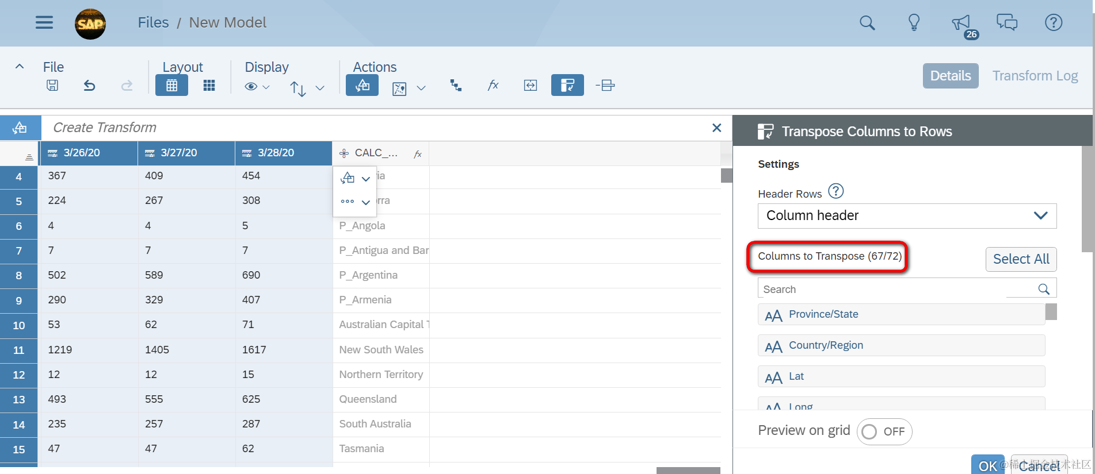This screenshot has width=1095, height=474.
Task: Toggle Display eye visibility icon
Action: (x=251, y=87)
